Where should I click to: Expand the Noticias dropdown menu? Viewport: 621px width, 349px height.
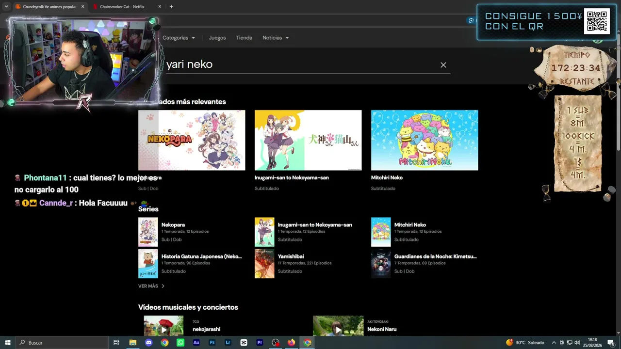click(276, 38)
